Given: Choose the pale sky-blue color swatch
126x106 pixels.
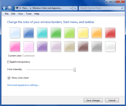Looking at the screenshot, I should 15,33.
